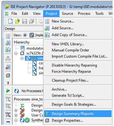Click the Remove Source sidebar icon with red minus

pos(8,67)
